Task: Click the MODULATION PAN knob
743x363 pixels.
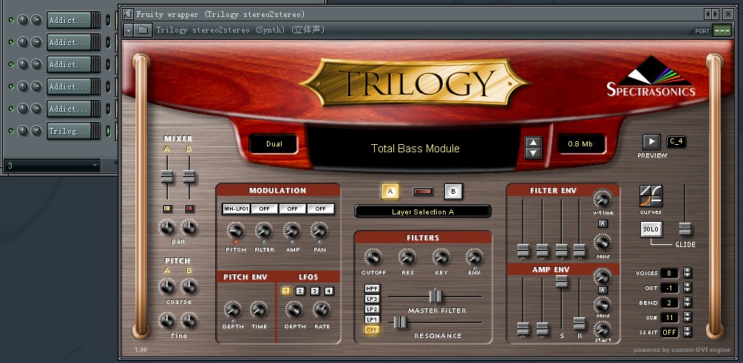Action: 319,231
